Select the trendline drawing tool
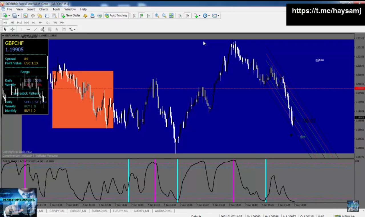The image size is (365, 217). tap(35, 29)
